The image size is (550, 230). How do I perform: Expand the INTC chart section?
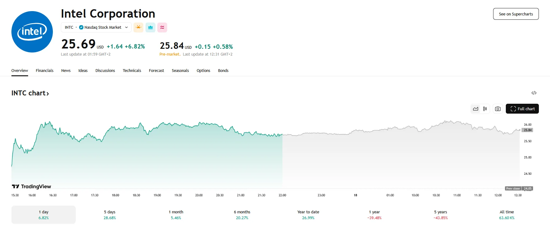pyautogui.click(x=30, y=93)
